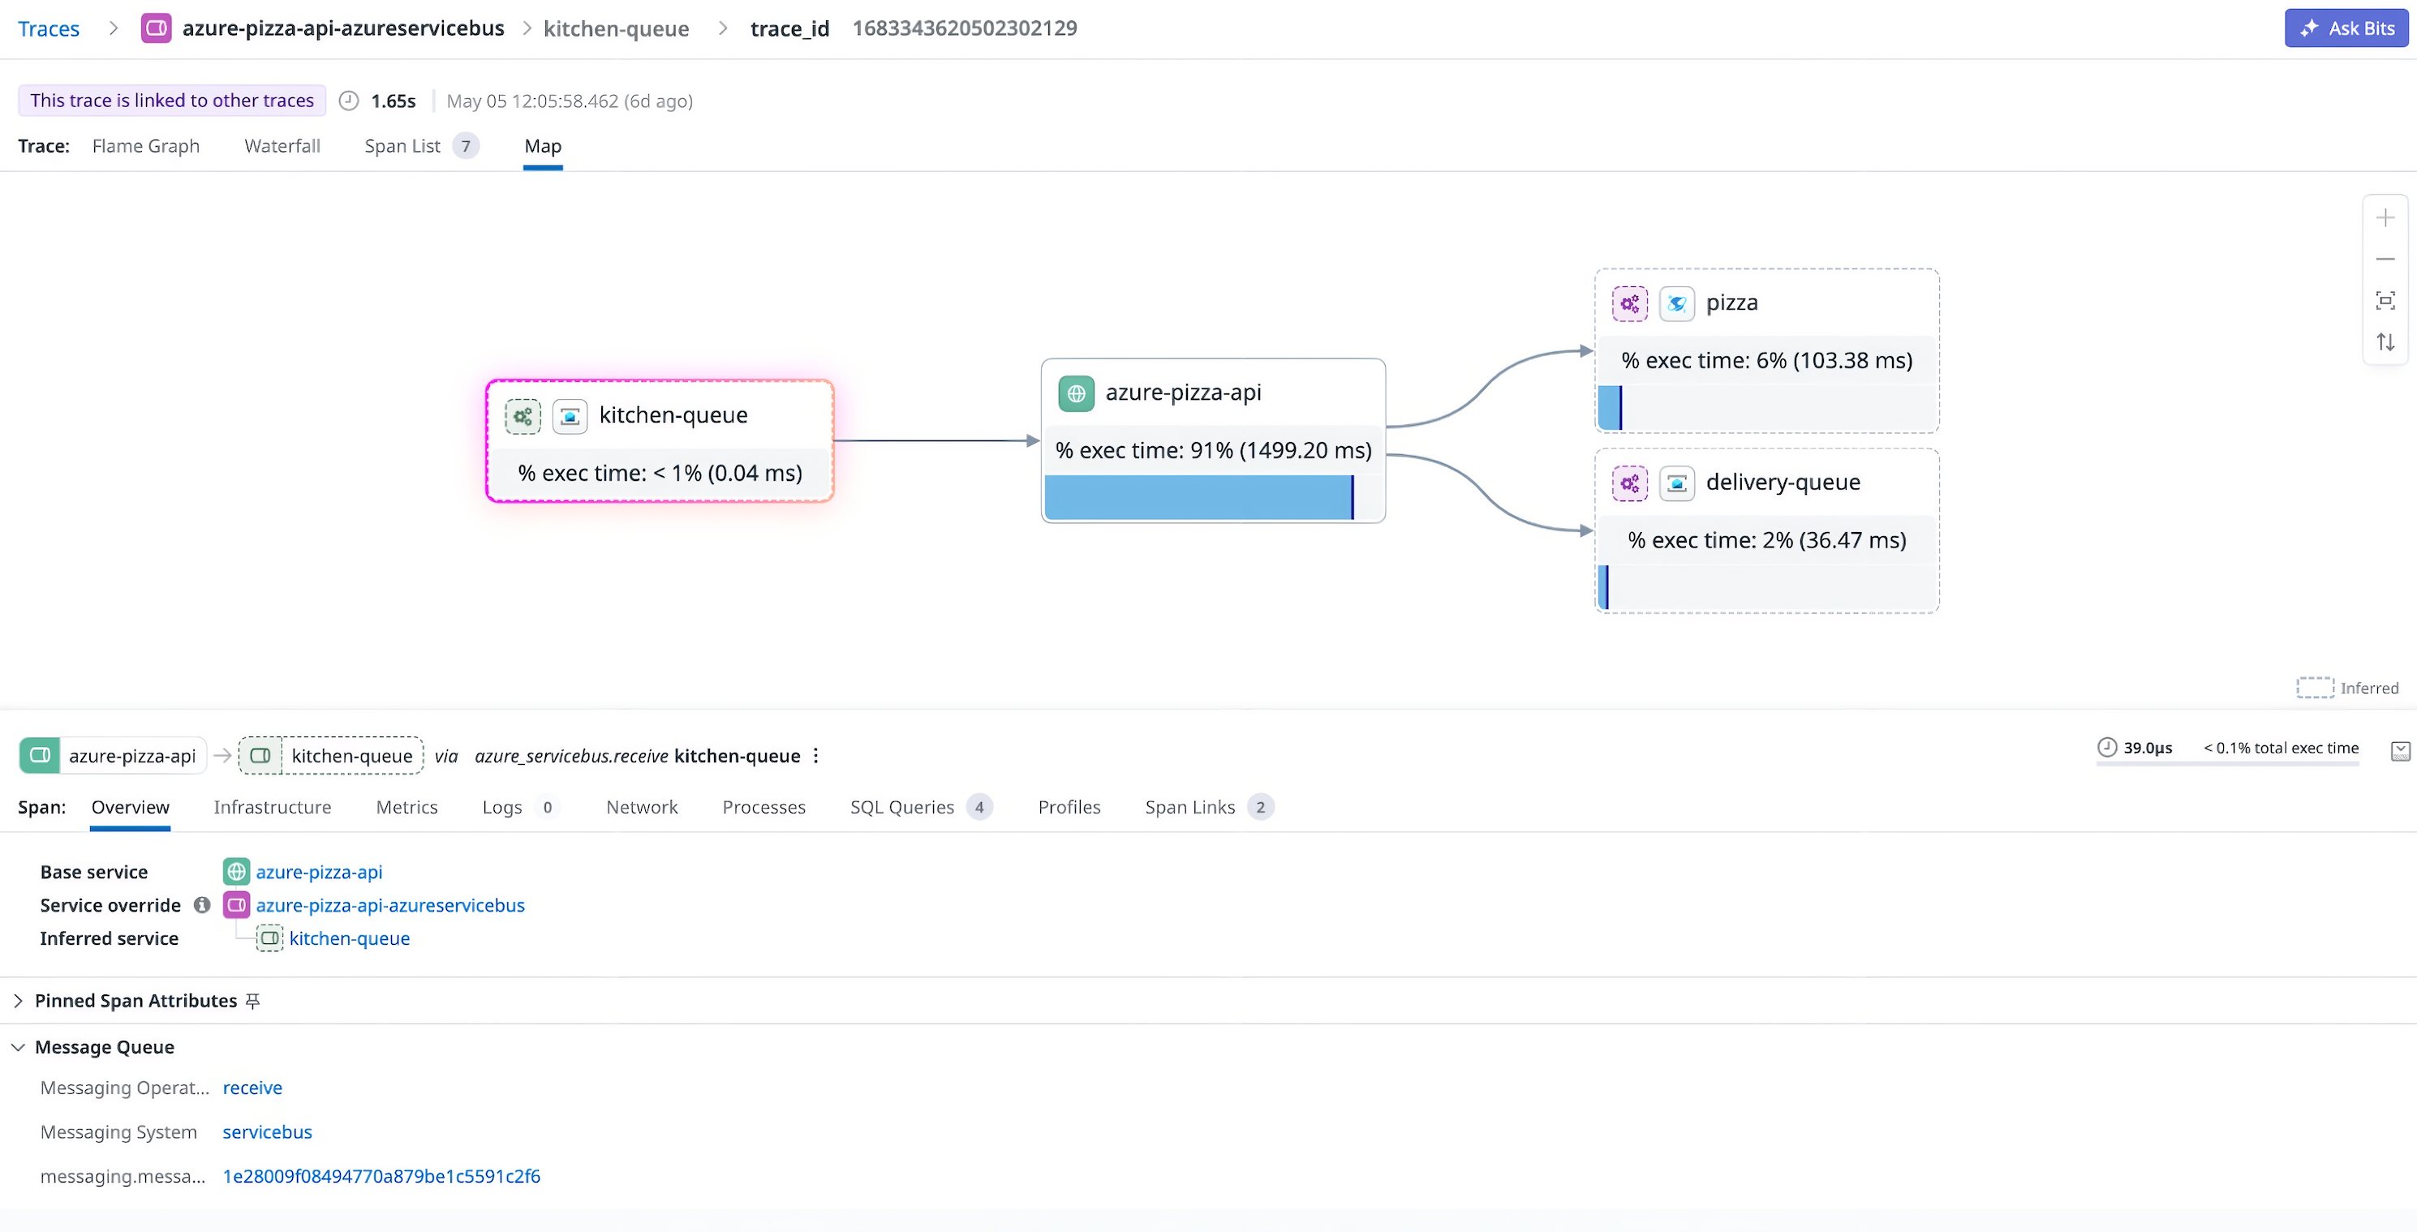Screen dimensions: 2417x1232
Task: Select the azure-pizza-api map node title
Action: [1183, 393]
